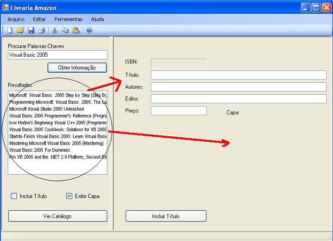Select 'Programming Microsoft Visual Basic 2005' result
333x241 pixels.
coord(58,102)
